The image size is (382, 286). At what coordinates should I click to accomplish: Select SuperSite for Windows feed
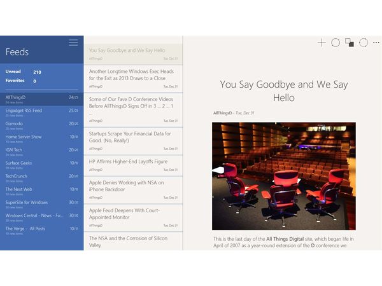[42, 204]
